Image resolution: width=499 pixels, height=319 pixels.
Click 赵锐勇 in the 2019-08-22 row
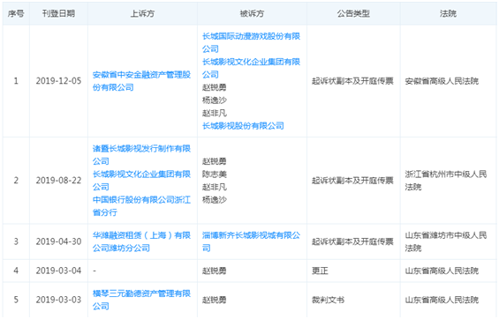(215, 161)
